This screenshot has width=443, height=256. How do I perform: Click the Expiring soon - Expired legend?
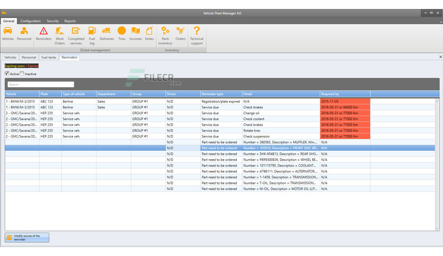22,66
